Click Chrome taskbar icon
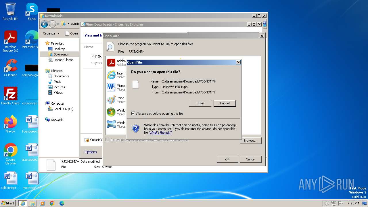 click(52, 203)
